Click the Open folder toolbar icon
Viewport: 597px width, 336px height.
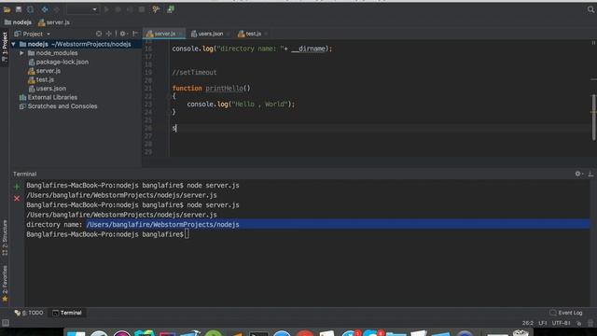click(7, 9)
